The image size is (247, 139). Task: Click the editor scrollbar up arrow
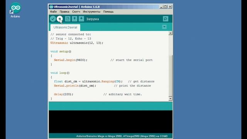click(171, 33)
